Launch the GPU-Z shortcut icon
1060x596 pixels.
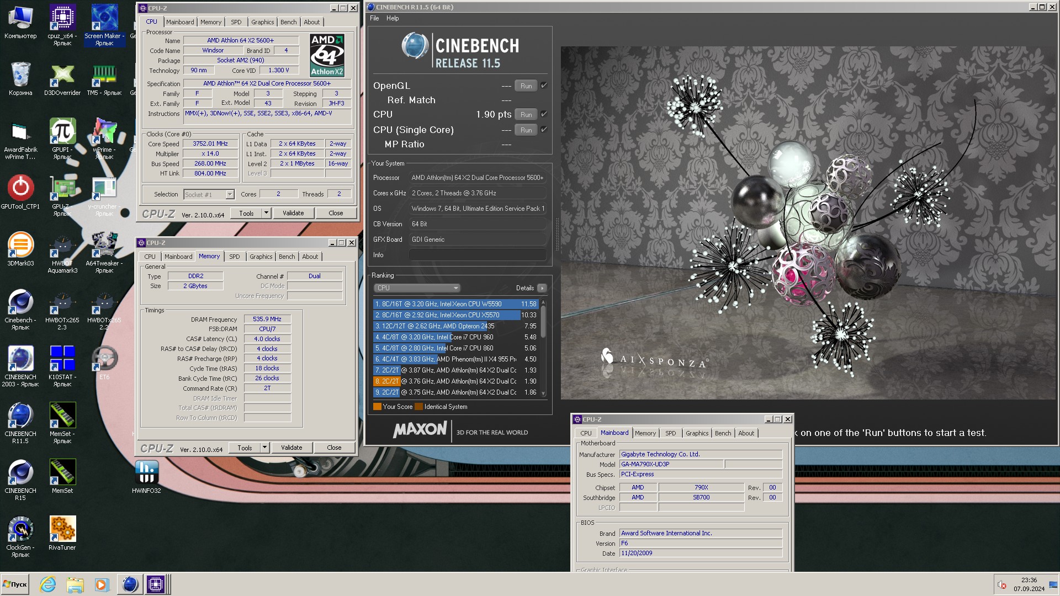[62, 196]
